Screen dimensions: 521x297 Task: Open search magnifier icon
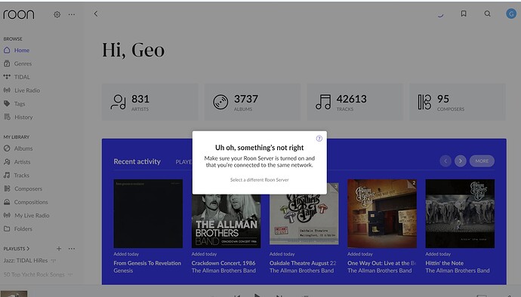point(488,14)
